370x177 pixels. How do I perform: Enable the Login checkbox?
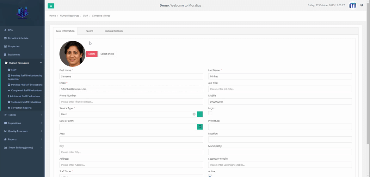pos(210,113)
